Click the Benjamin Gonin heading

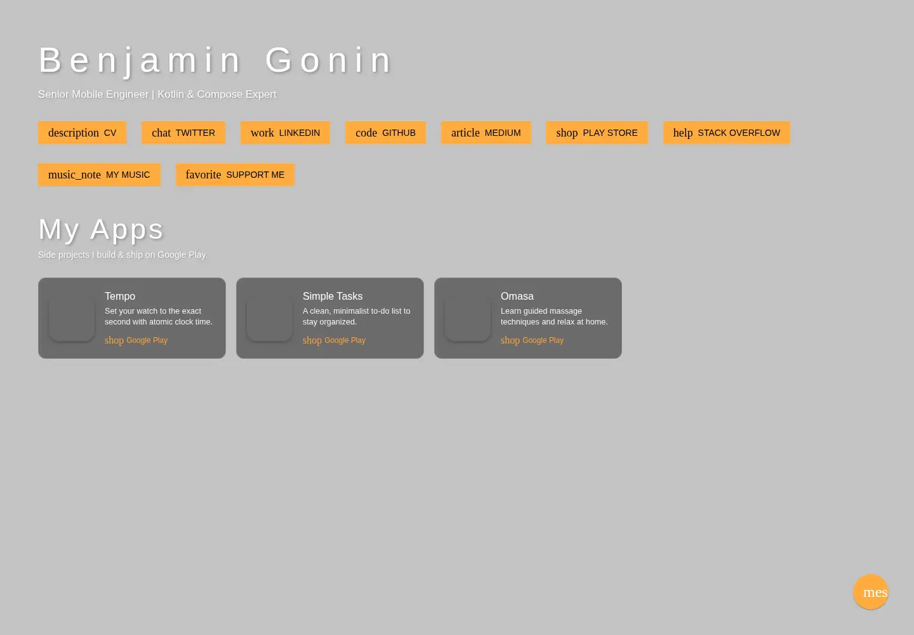click(x=216, y=60)
